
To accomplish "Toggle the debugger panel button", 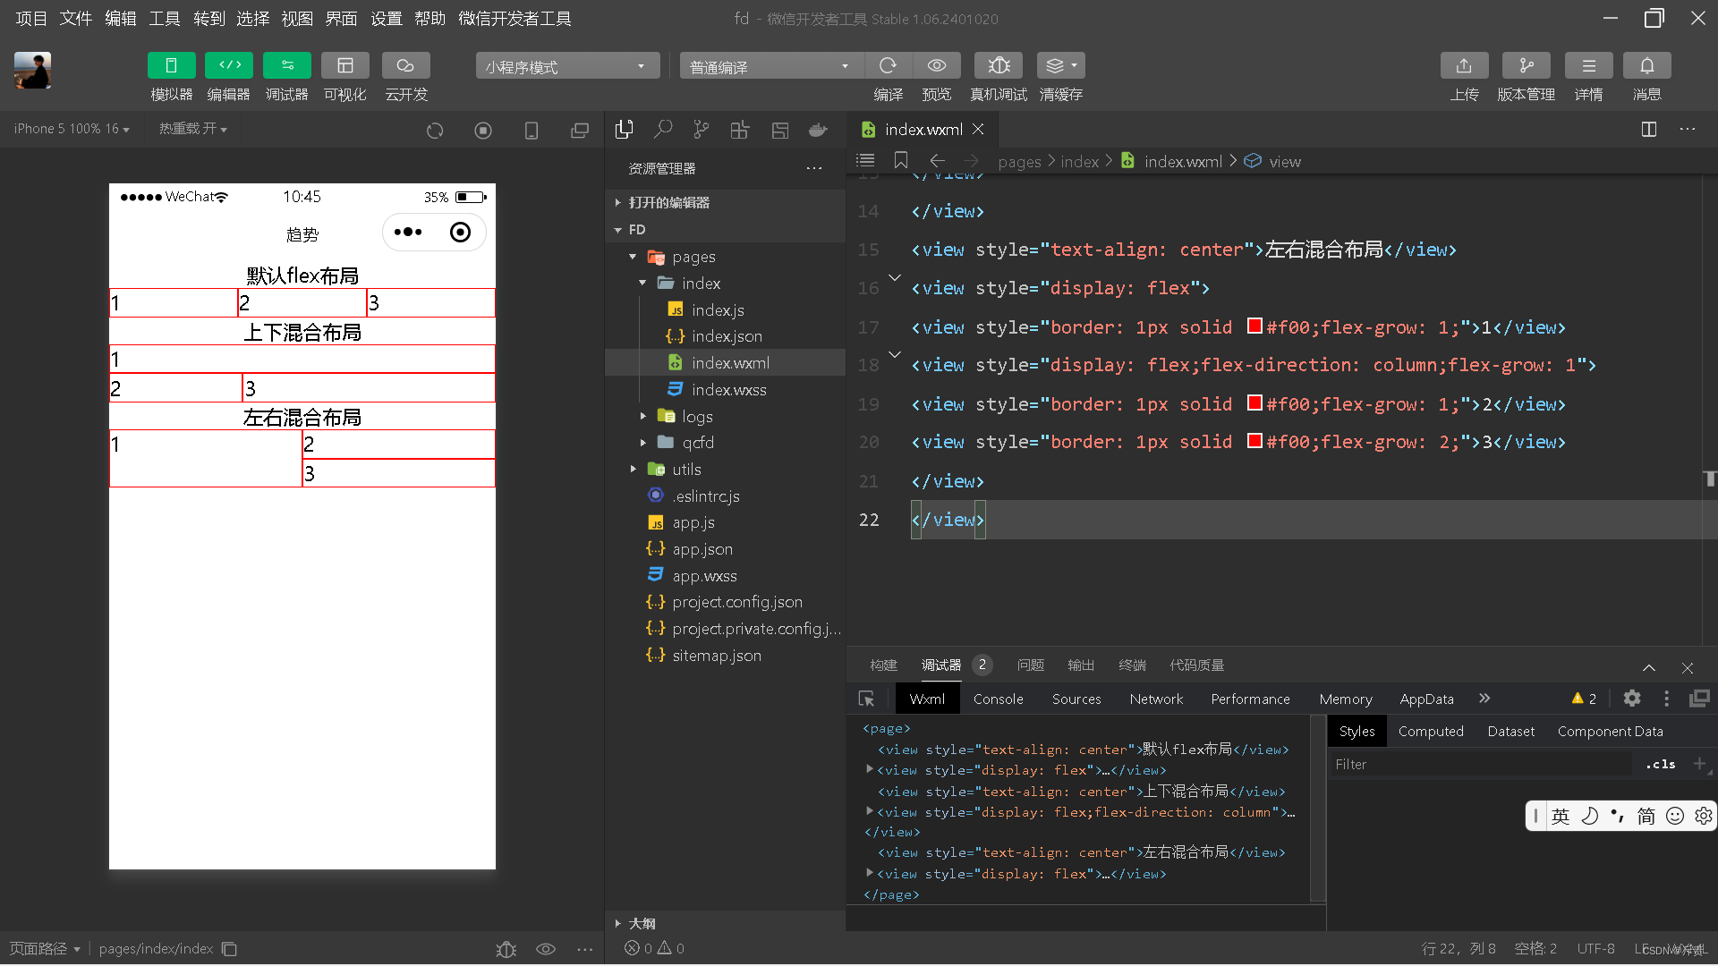I will pyautogui.click(x=287, y=65).
